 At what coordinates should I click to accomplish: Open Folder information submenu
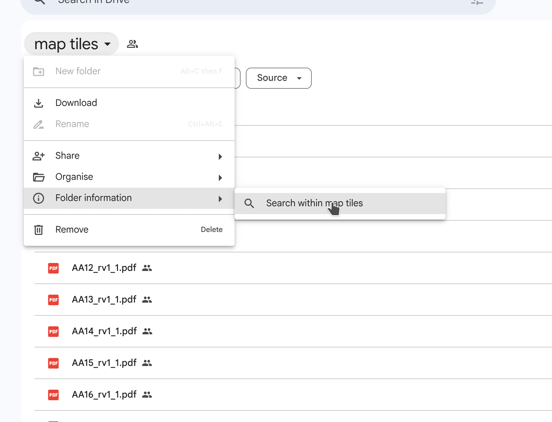tap(93, 198)
